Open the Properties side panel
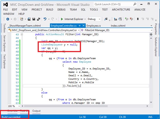Viewport: 160px width, 119px height. [156, 29]
